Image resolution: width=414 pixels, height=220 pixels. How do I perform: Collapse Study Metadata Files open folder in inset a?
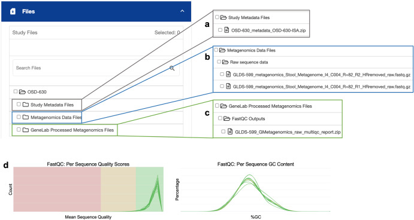223,17
